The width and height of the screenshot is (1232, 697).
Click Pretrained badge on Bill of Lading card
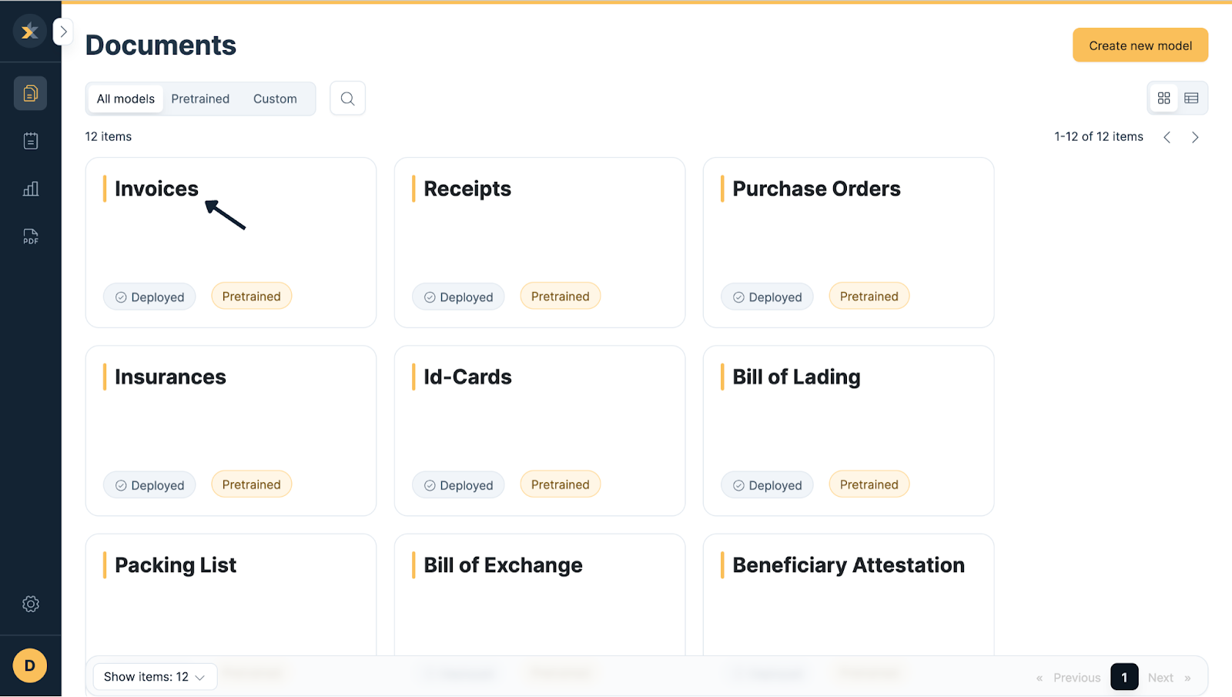point(869,484)
